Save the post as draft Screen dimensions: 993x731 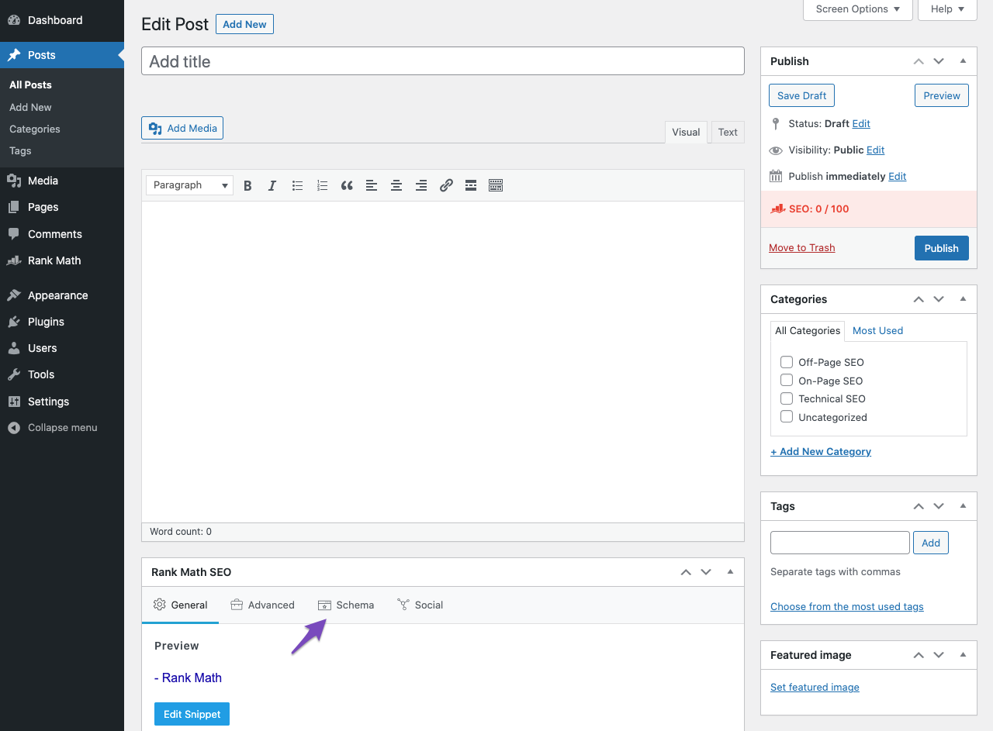pyautogui.click(x=801, y=95)
